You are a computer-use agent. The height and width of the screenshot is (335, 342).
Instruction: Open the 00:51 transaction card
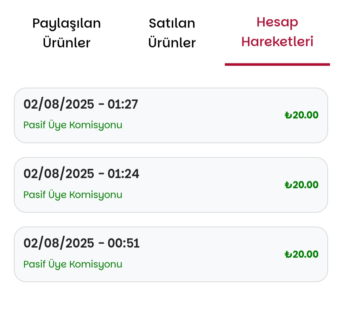point(171,254)
